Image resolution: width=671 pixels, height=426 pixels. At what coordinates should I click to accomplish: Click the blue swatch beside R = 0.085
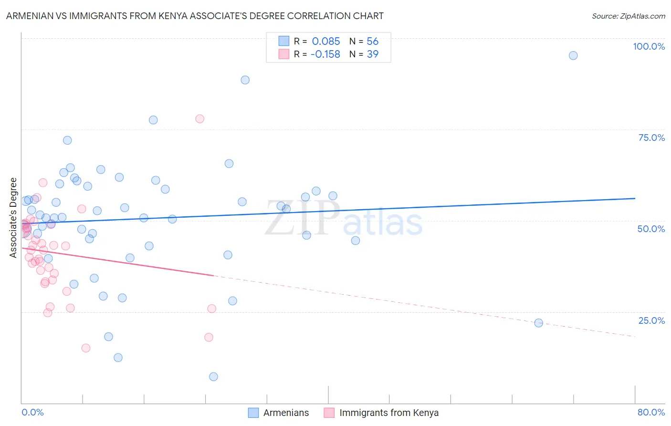284,41
